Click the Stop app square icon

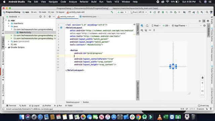pyautogui.click(x=179, y=12)
